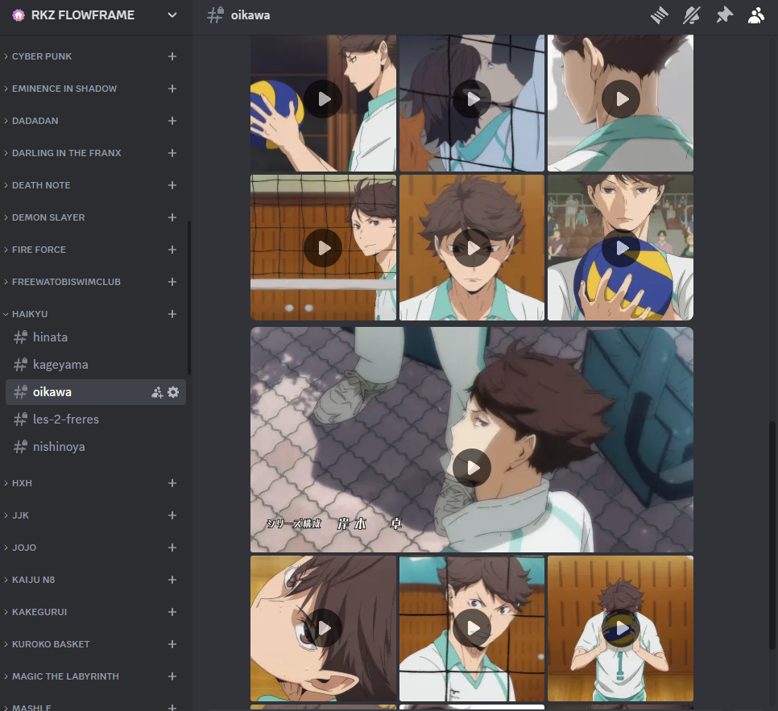Add channel to KUROKO BASKET category
The image size is (778, 711).
point(172,644)
